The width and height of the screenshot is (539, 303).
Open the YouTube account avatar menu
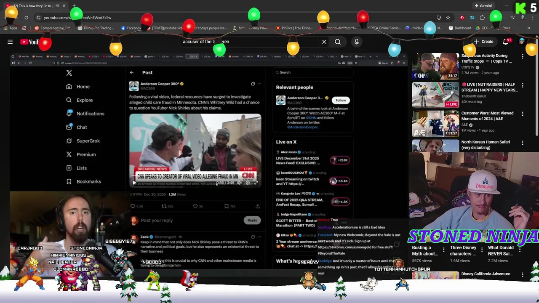(x=522, y=41)
